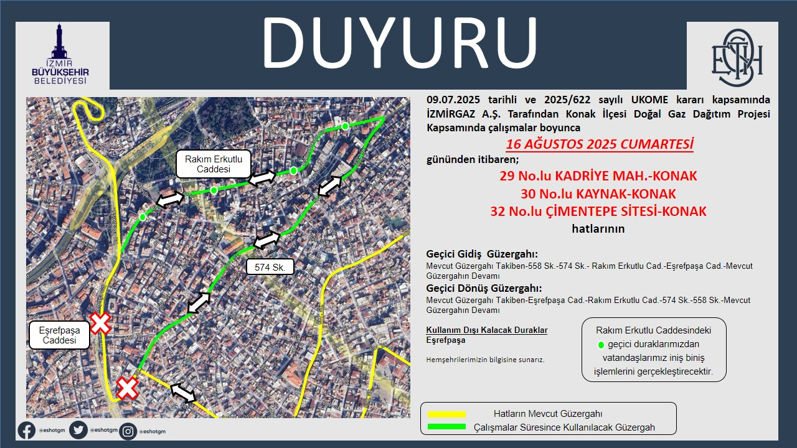Screen dimensions: 797x448
Task: Select the Rakım Erkutlu Caddesi map label
Action: click(214, 164)
